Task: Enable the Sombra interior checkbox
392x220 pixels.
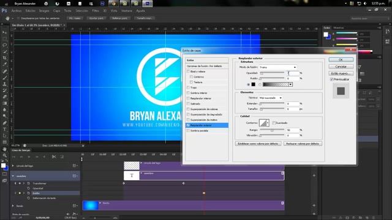Action: pos(188,93)
